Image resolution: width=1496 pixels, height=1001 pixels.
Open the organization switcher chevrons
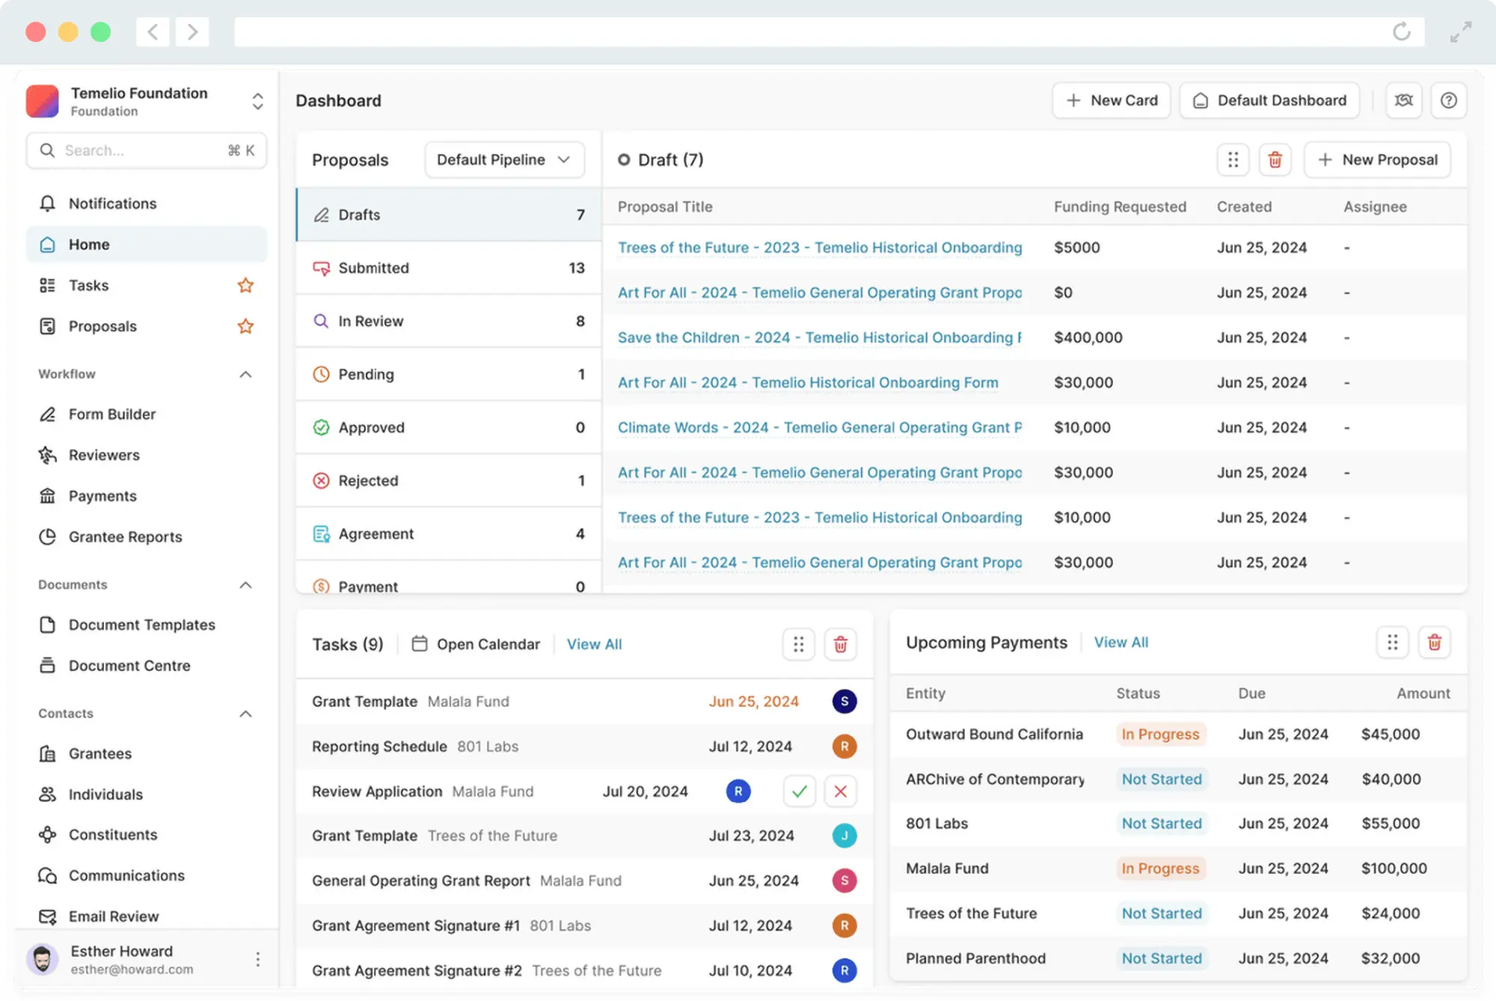[x=258, y=101]
